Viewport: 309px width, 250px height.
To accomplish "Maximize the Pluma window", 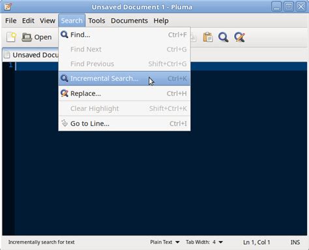I will (x=289, y=7).
